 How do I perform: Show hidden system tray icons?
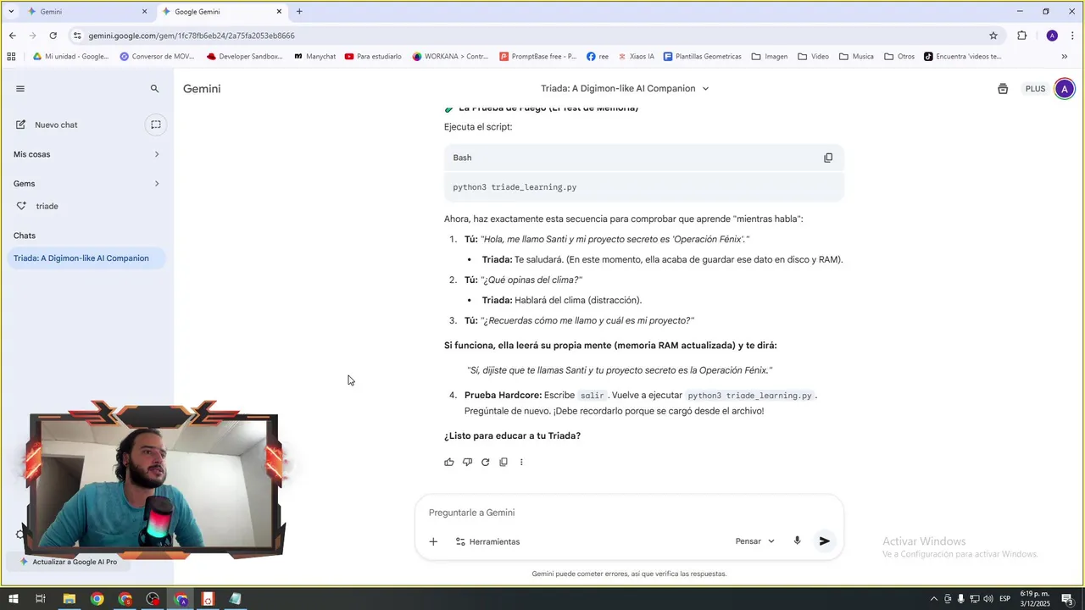tap(934, 599)
